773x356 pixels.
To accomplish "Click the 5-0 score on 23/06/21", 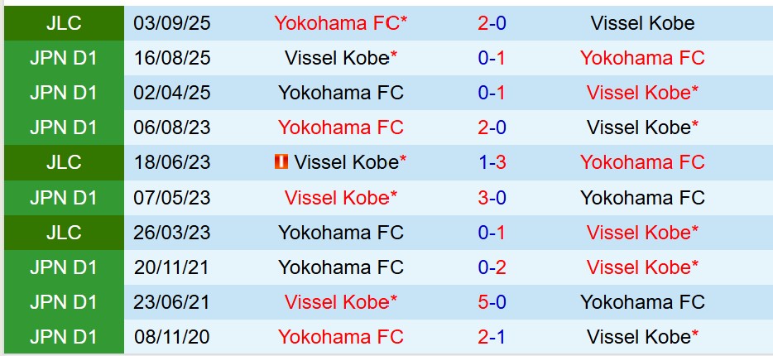I will pyautogui.click(x=492, y=302).
